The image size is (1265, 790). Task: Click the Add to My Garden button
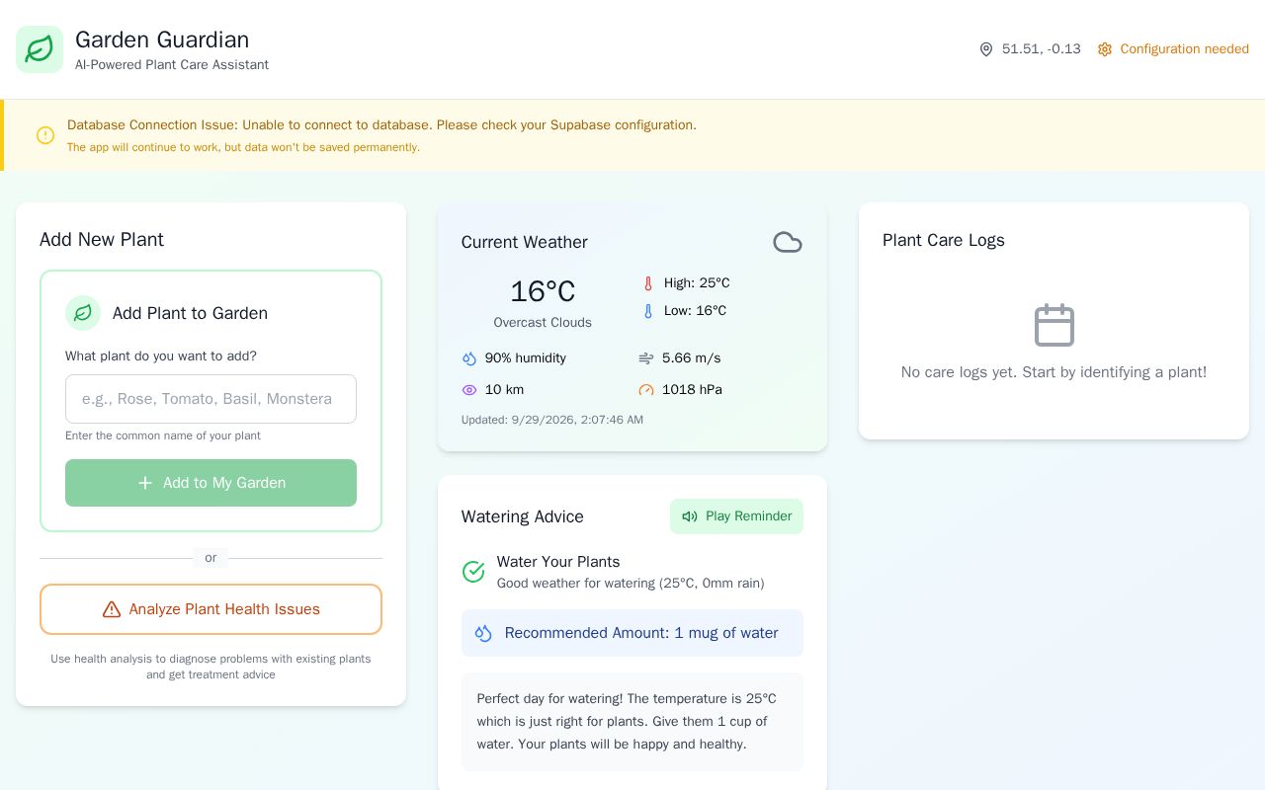[x=211, y=483]
